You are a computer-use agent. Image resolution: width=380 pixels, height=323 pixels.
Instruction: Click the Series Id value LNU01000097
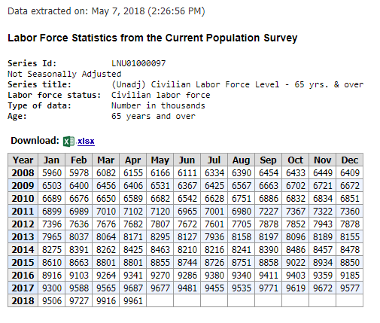[138, 63]
